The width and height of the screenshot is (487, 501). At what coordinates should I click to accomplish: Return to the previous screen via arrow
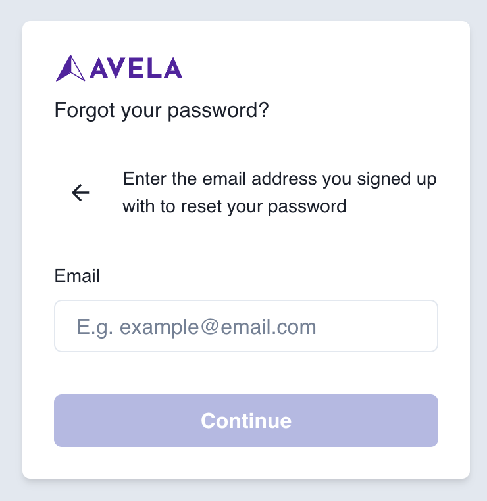[x=80, y=193]
